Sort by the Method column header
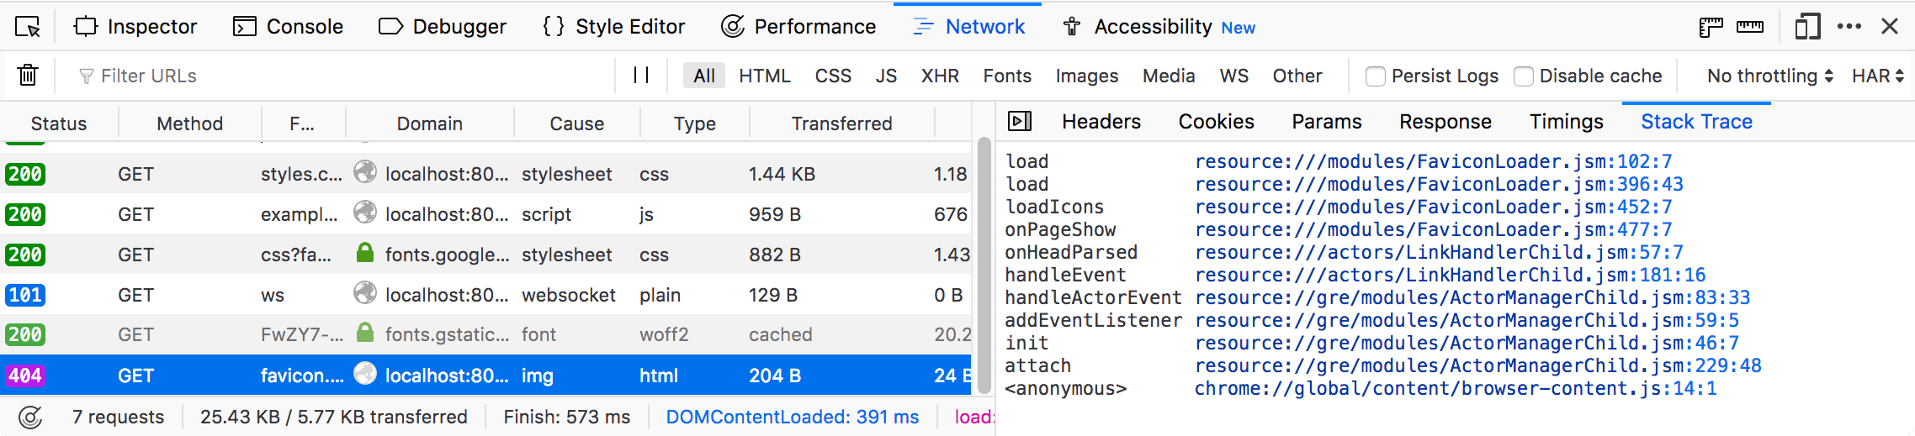Viewport: 1915px width, 436px height. (190, 123)
